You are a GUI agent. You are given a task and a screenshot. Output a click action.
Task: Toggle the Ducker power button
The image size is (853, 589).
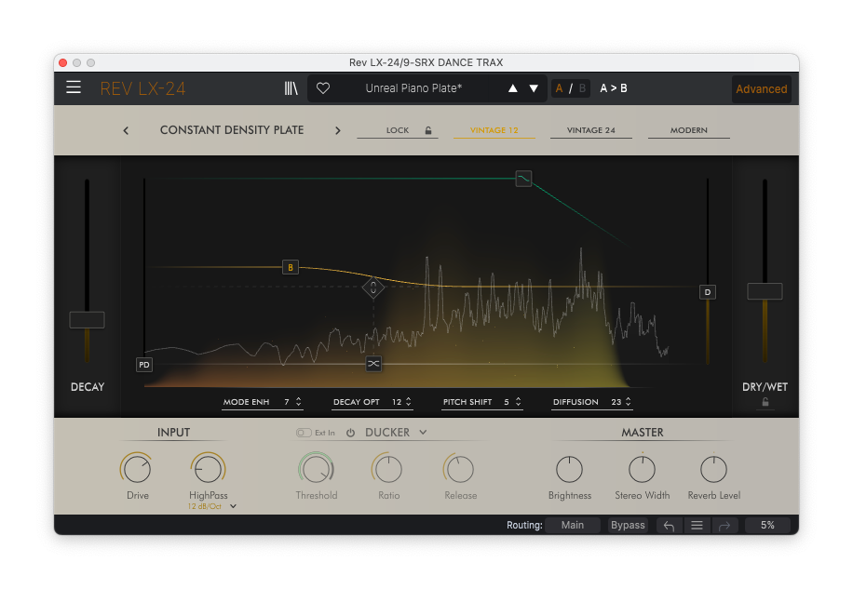tap(351, 433)
